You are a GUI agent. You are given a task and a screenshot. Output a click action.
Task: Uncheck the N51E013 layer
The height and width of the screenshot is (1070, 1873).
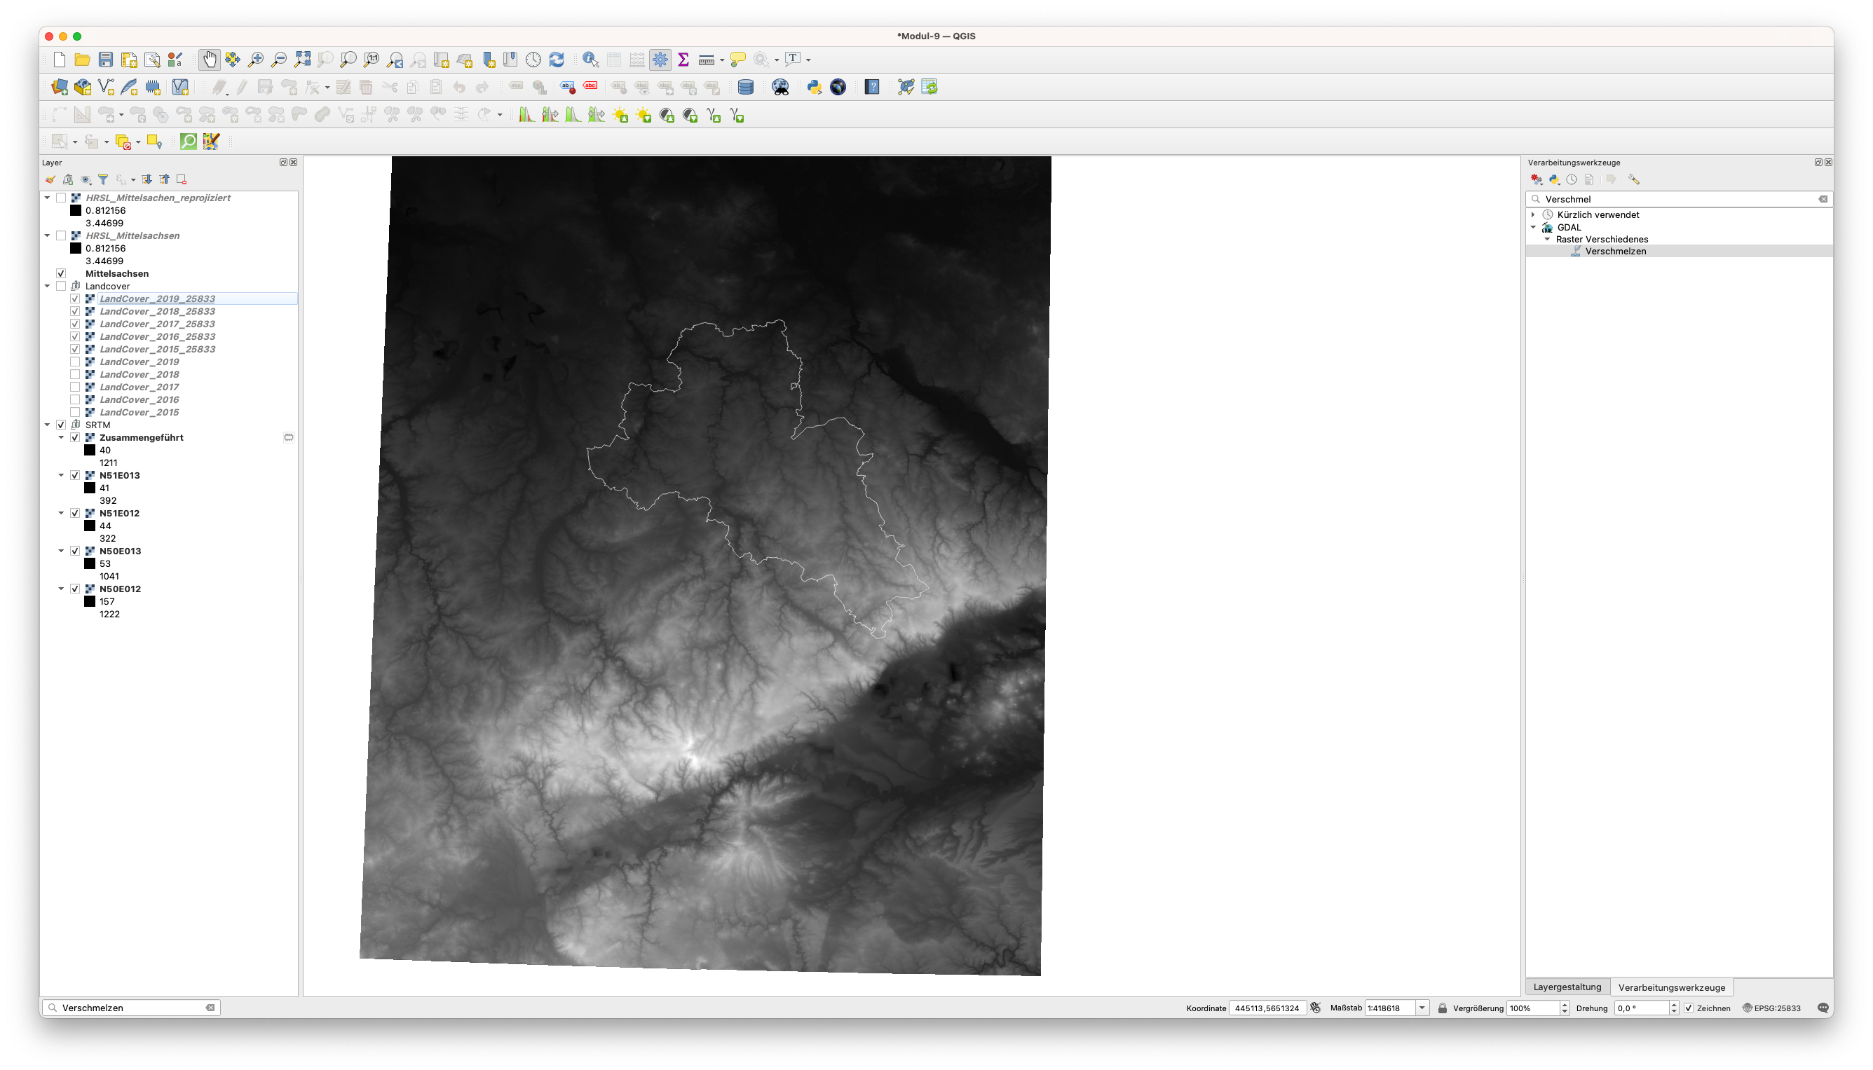click(x=75, y=476)
